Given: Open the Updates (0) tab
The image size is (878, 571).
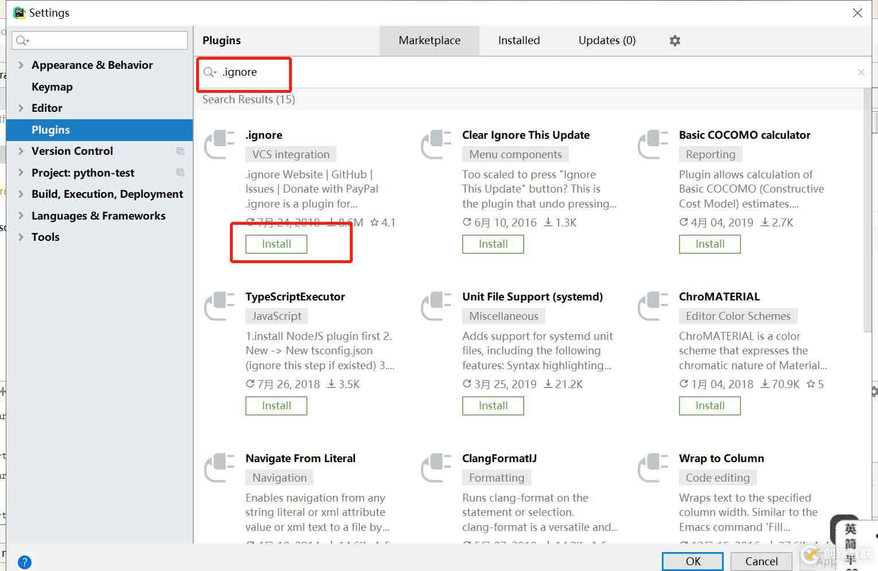Looking at the screenshot, I should 607,41.
